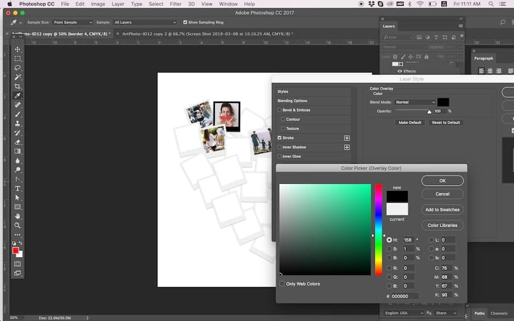Viewport: 514px width, 321px height.
Task: Select the Lasso tool
Action: [17, 68]
